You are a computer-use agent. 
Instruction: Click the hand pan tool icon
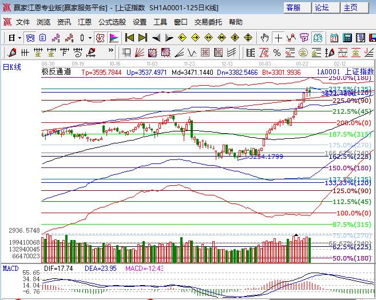pos(264,38)
